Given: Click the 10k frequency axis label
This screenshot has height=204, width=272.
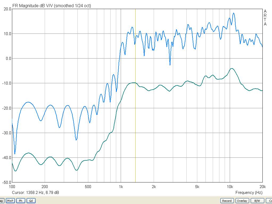Looking at the screenshot, I should pyautogui.click(x=230, y=187).
